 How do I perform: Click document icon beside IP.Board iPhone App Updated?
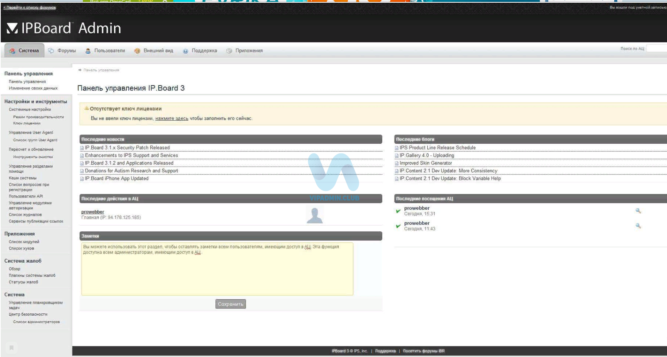coord(82,179)
